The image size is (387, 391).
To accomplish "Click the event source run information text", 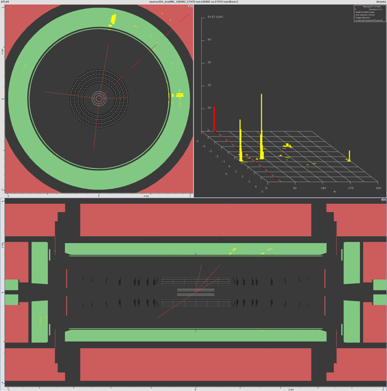I will [x=193, y=2].
